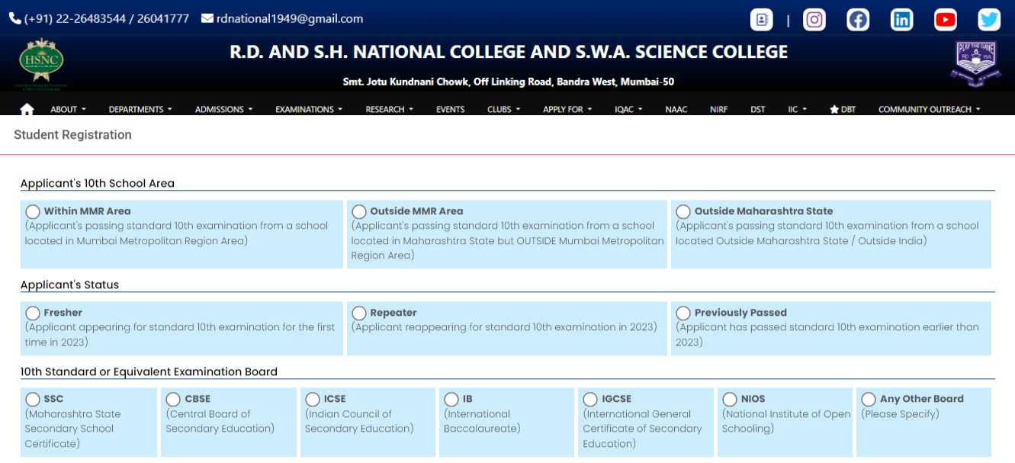Click the Please Specify text under Any Other Board
This screenshot has width=1015, height=463.
[x=901, y=414]
